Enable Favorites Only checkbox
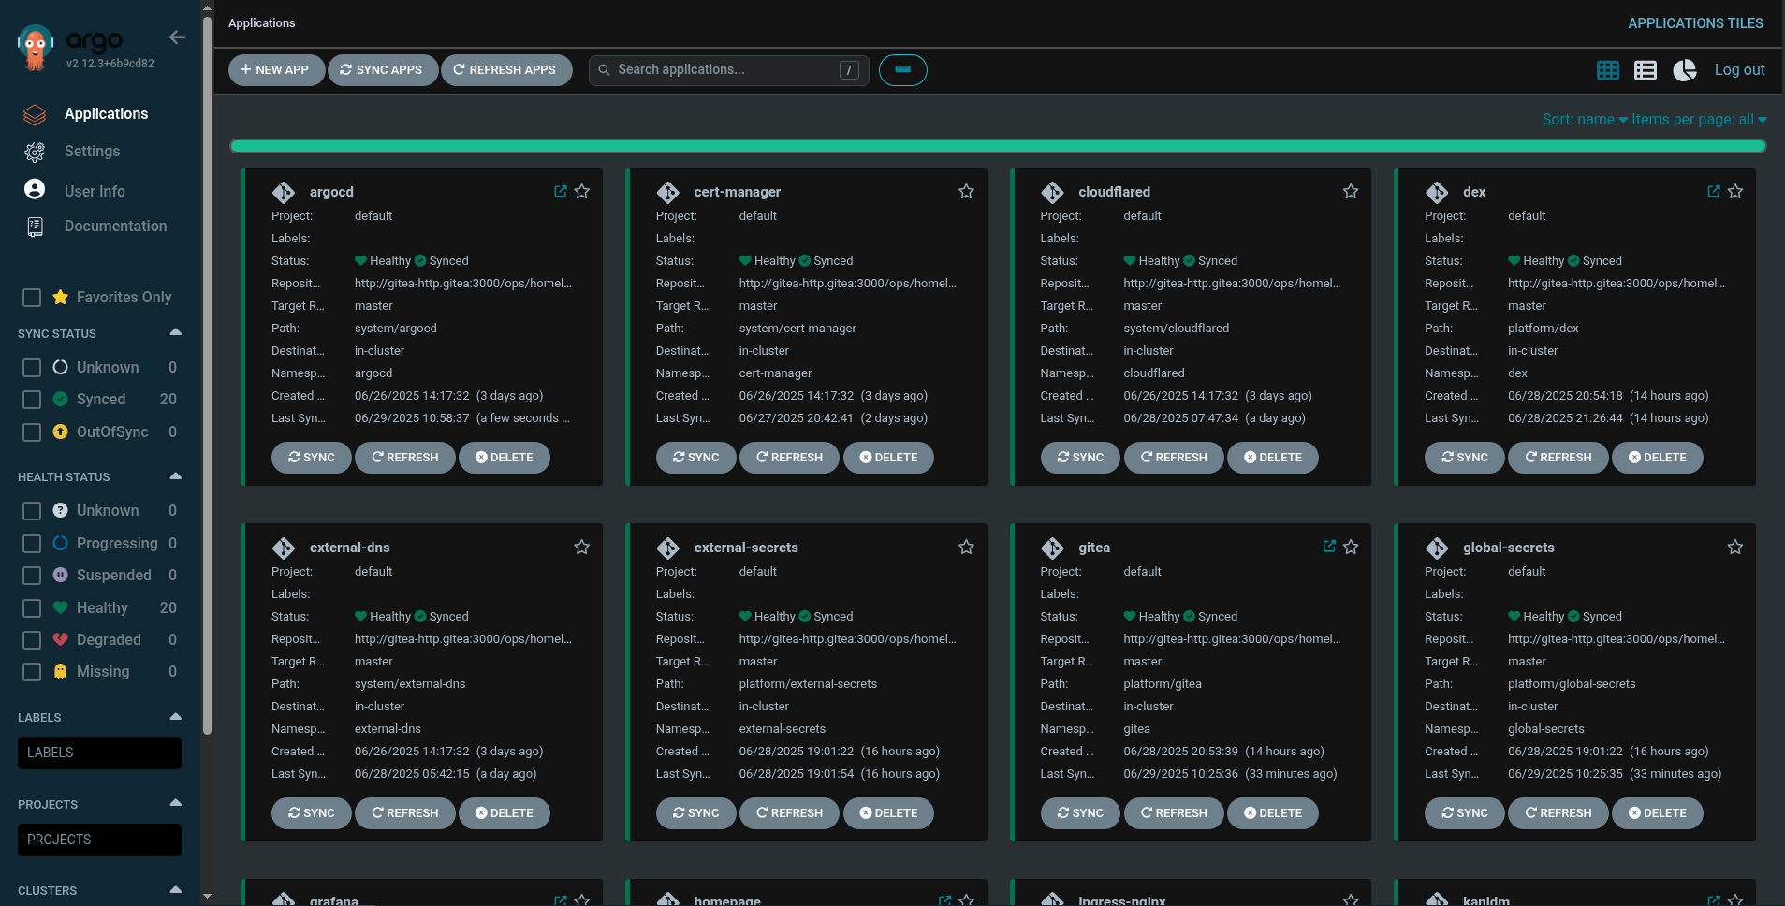 tap(32, 298)
